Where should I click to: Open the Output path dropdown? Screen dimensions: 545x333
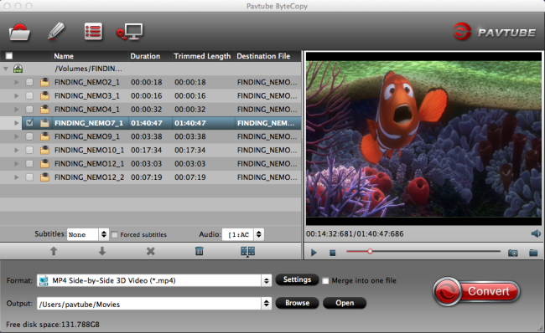267,304
